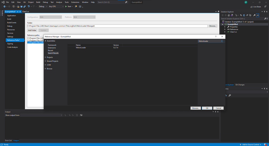Click the Collapse All icon in Solution Explorer
Viewport: 269px width, 146px height.
point(247,15)
